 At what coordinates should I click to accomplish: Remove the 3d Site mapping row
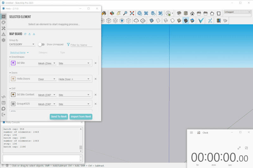tap(96, 63)
